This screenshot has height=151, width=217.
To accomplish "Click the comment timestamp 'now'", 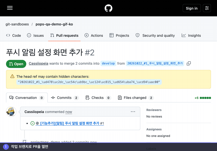I will [69, 112].
